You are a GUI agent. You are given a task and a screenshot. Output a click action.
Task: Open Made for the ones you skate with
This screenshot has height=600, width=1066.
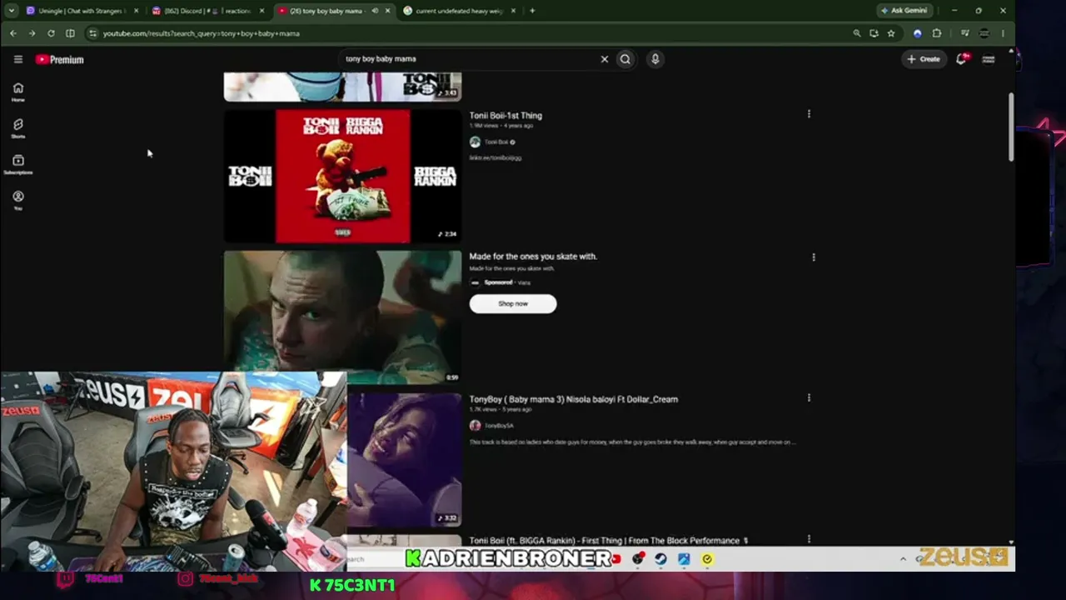533,257
